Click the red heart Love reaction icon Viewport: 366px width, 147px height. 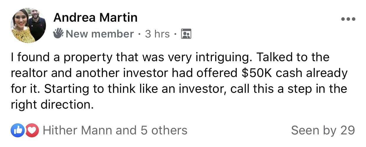[x=32, y=130]
